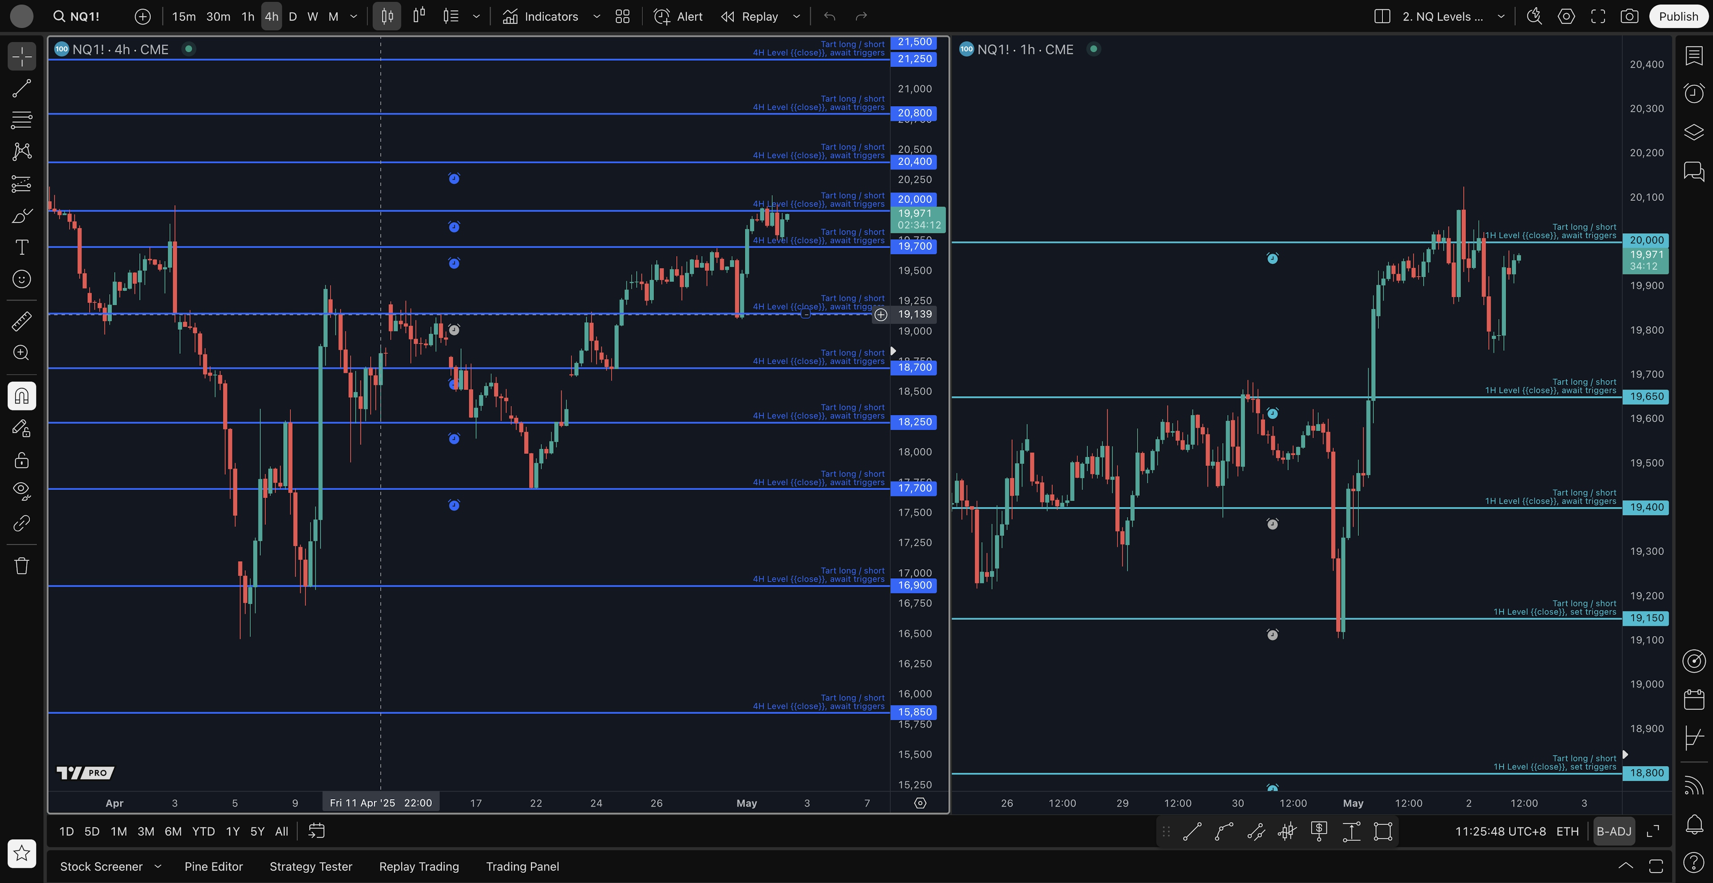
Task: Expand the Stock Screener dropdown arrow
Action: 157,866
